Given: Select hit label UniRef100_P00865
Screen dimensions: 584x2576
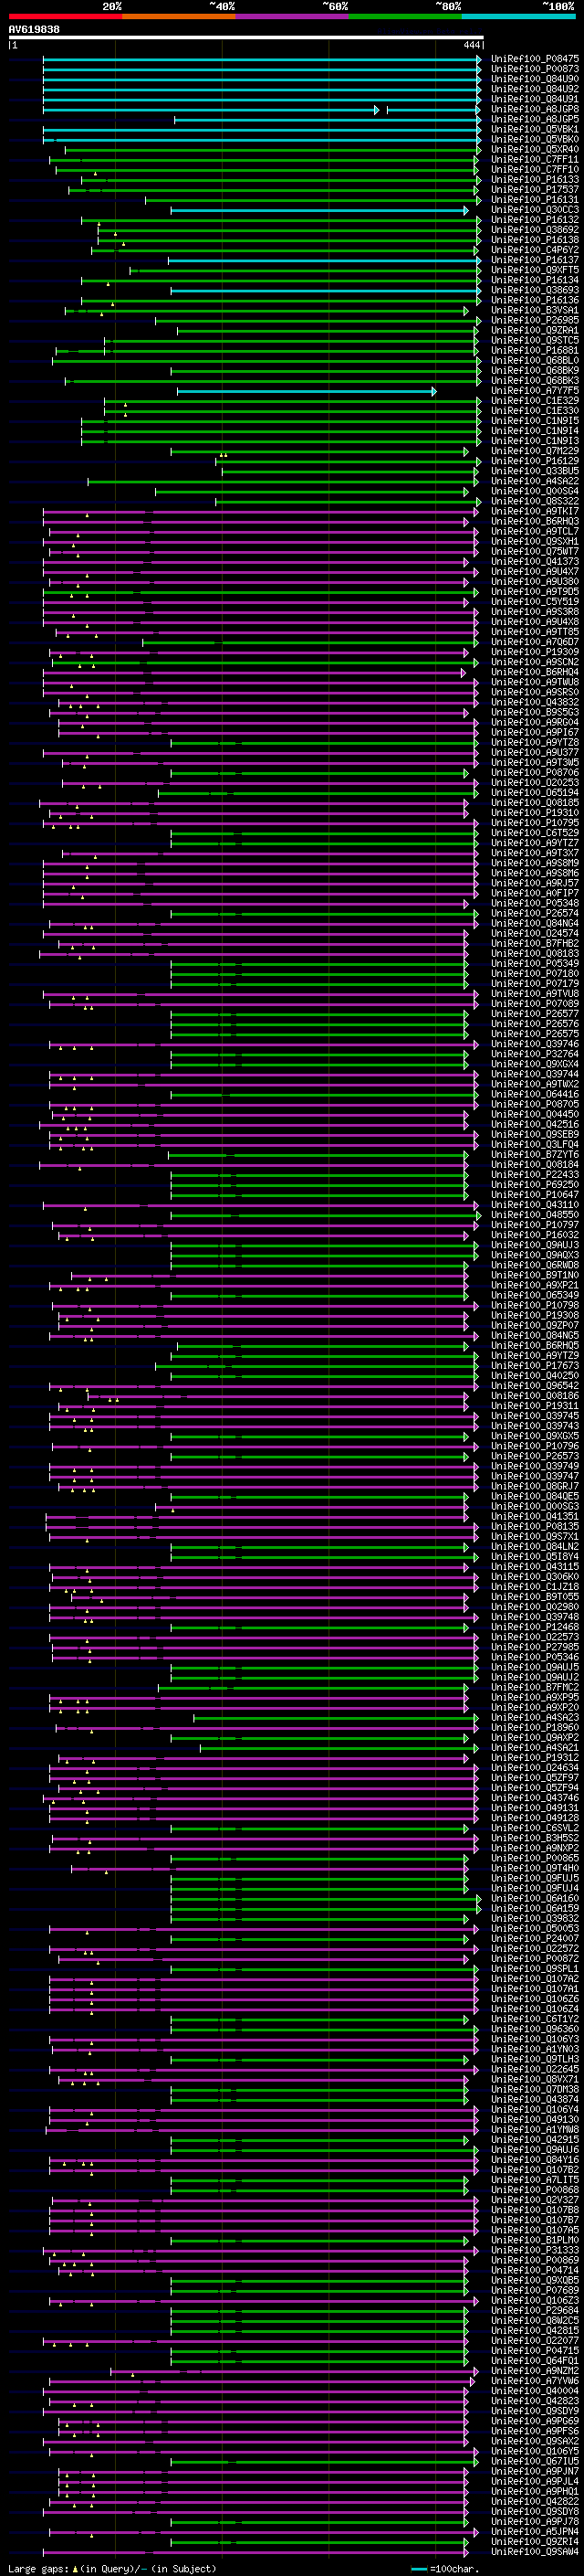Looking at the screenshot, I should [534, 1858].
